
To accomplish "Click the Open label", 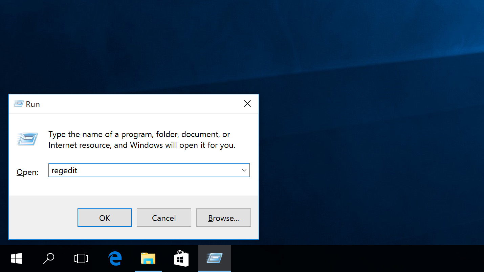I will pyautogui.click(x=27, y=172).
